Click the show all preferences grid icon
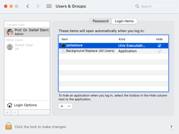The height and width of the screenshot is (134, 179). [49, 6]
